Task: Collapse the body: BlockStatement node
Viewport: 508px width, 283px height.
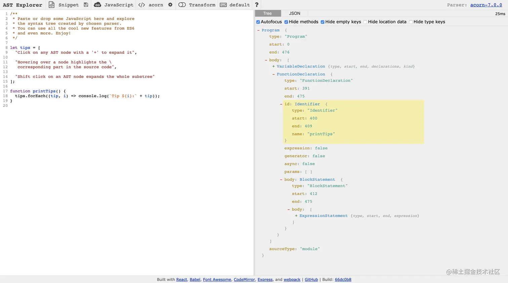Action: 281,180
